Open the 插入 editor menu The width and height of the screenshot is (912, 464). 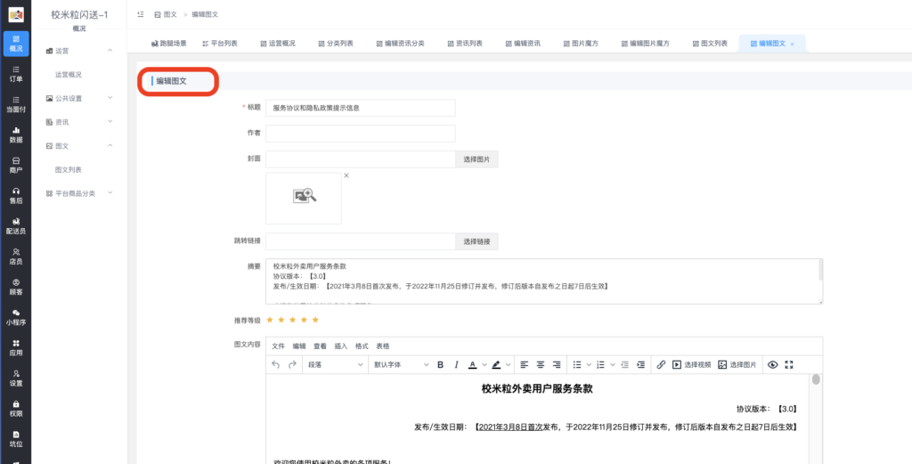(x=341, y=346)
